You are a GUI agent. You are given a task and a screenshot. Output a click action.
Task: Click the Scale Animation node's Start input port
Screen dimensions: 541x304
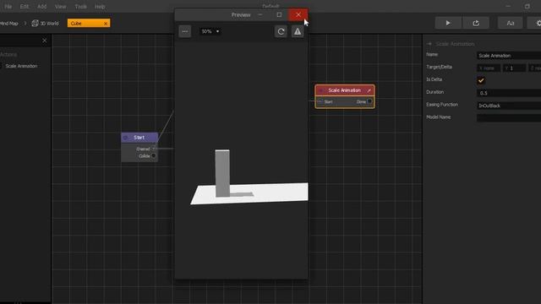tap(320, 101)
